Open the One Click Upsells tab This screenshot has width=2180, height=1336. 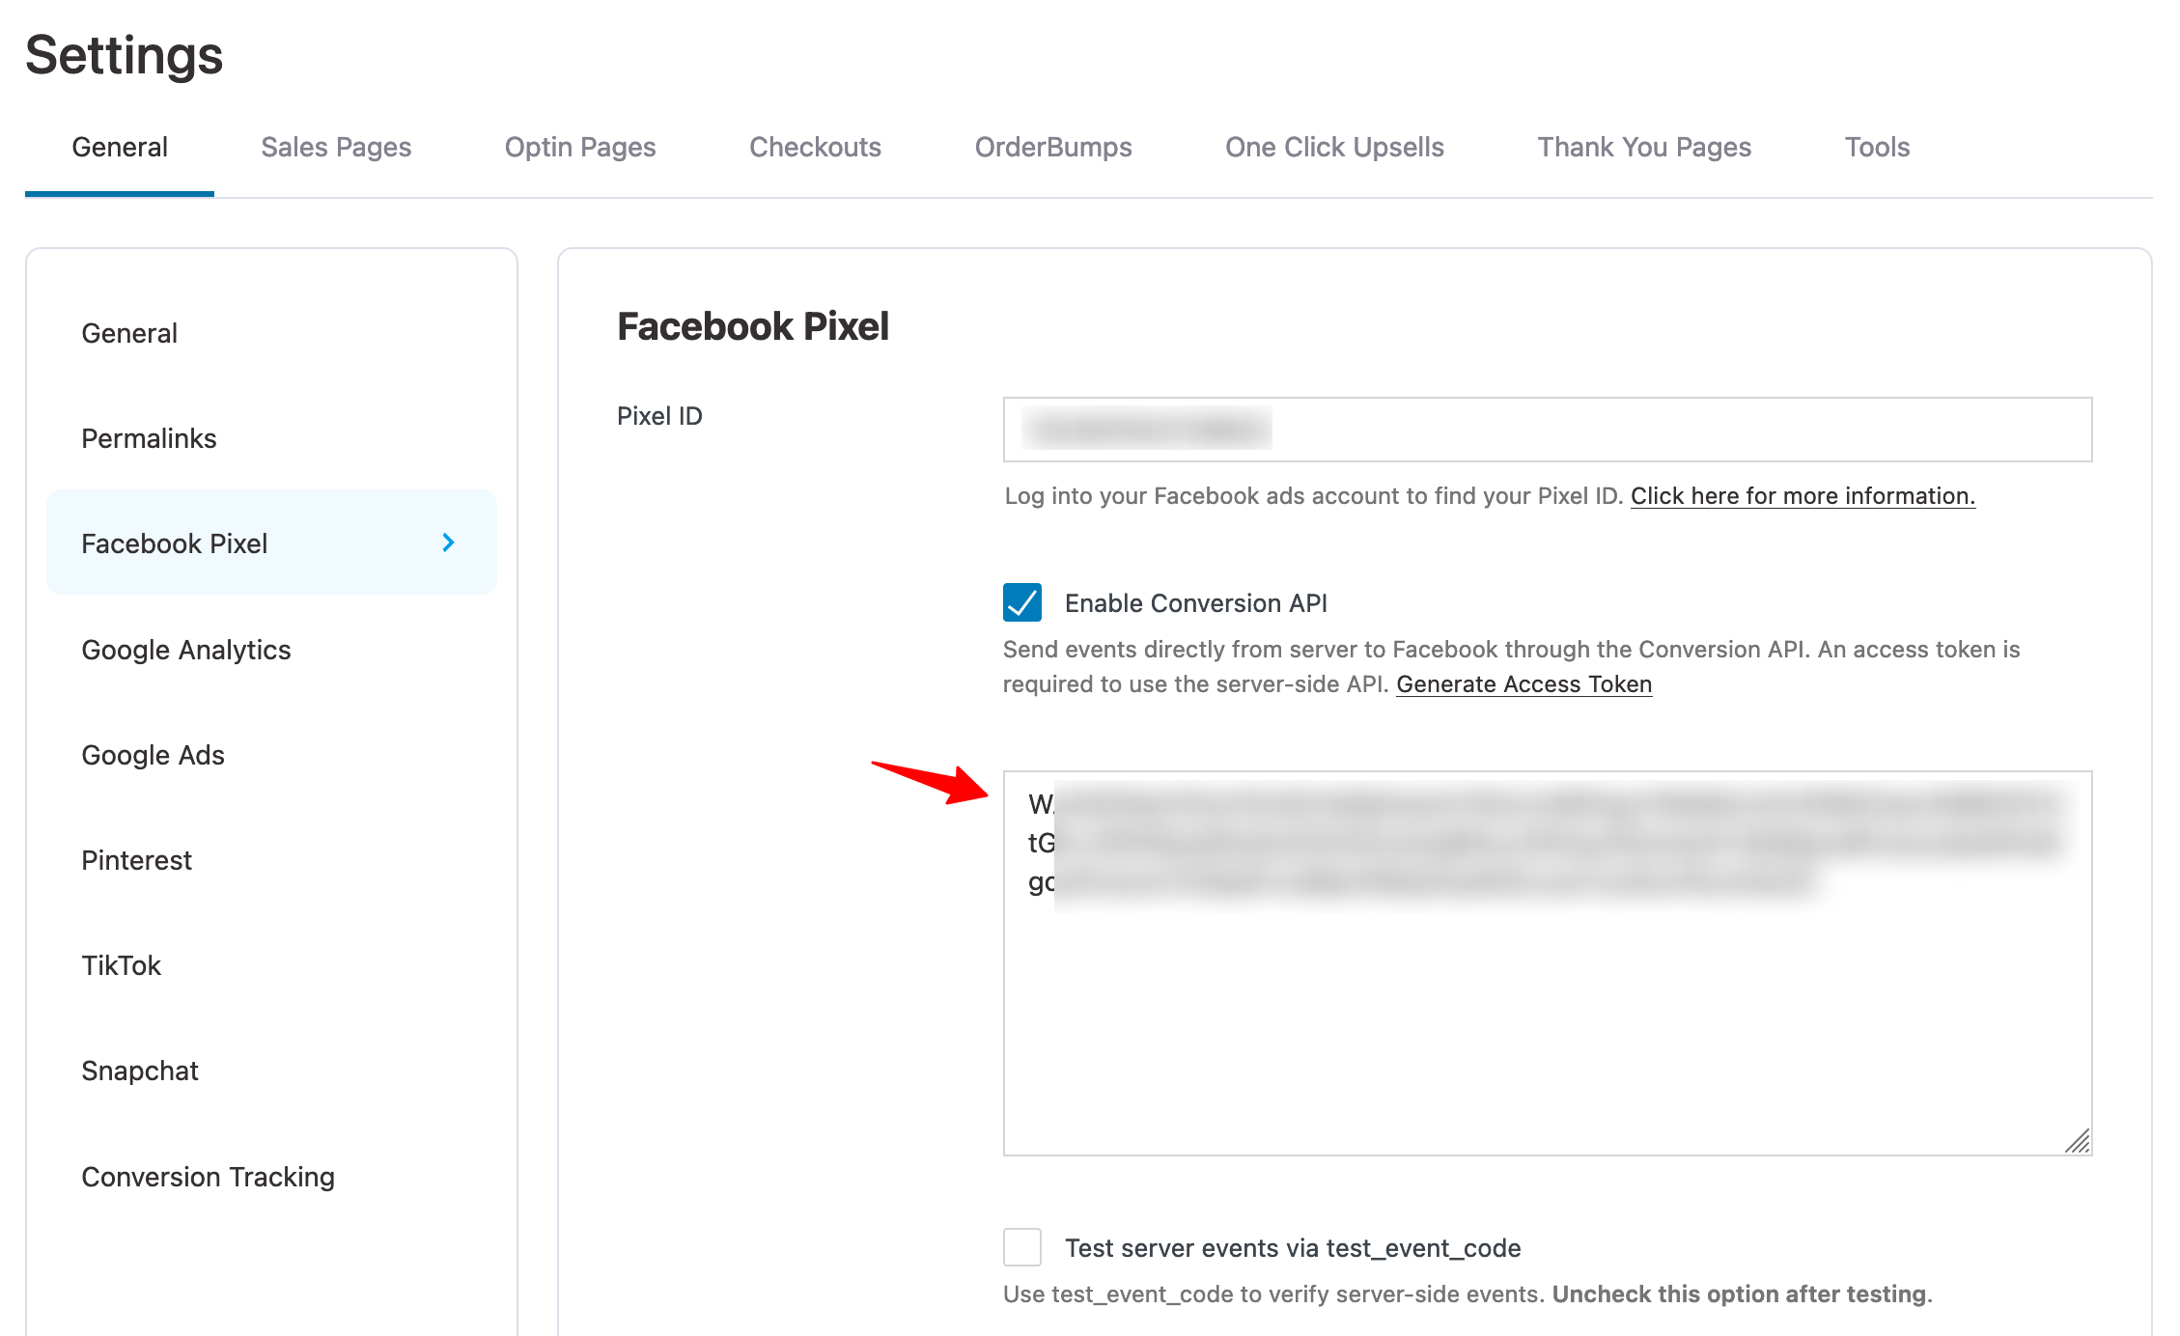[1334, 147]
